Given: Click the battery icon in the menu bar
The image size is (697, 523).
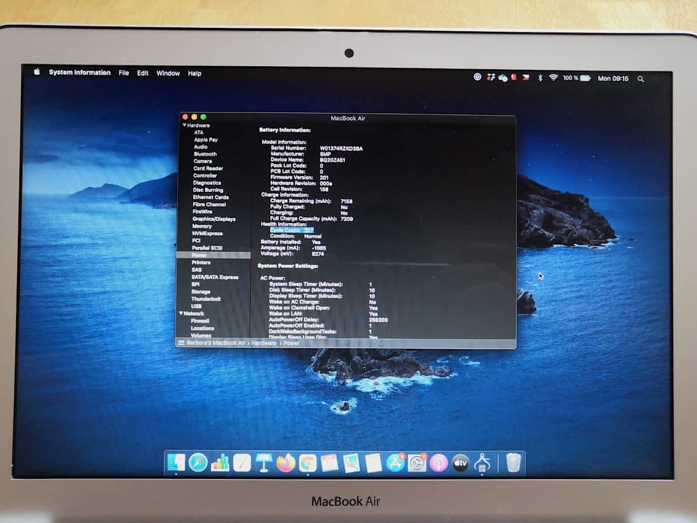Looking at the screenshot, I should [585, 78].
